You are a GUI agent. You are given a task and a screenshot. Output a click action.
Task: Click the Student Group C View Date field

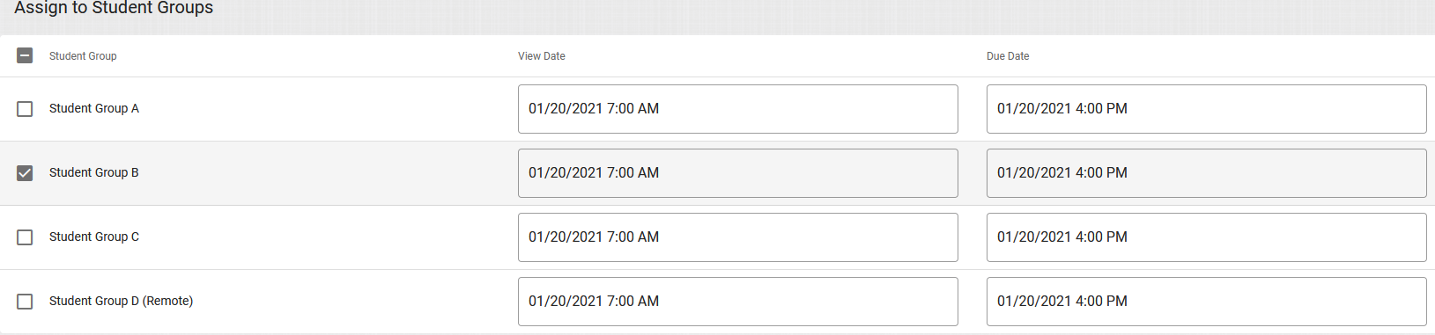tap(737, 237)
